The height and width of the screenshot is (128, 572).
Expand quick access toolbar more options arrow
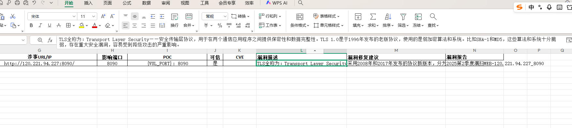[51, 3]
